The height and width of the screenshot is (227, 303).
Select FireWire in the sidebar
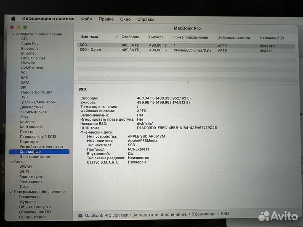[x=28, y=63]
